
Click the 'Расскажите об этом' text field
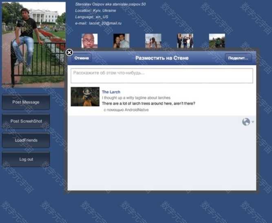(x=162, y=76)
